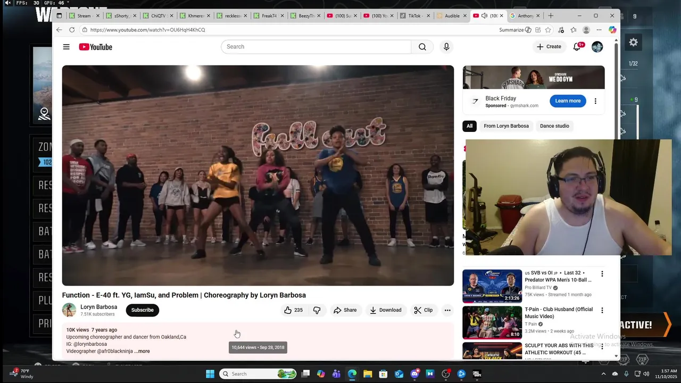This screenshot has height=383, width=681.
Task: Open the settings gear in Warzone window
Action: tap(633, 42)
